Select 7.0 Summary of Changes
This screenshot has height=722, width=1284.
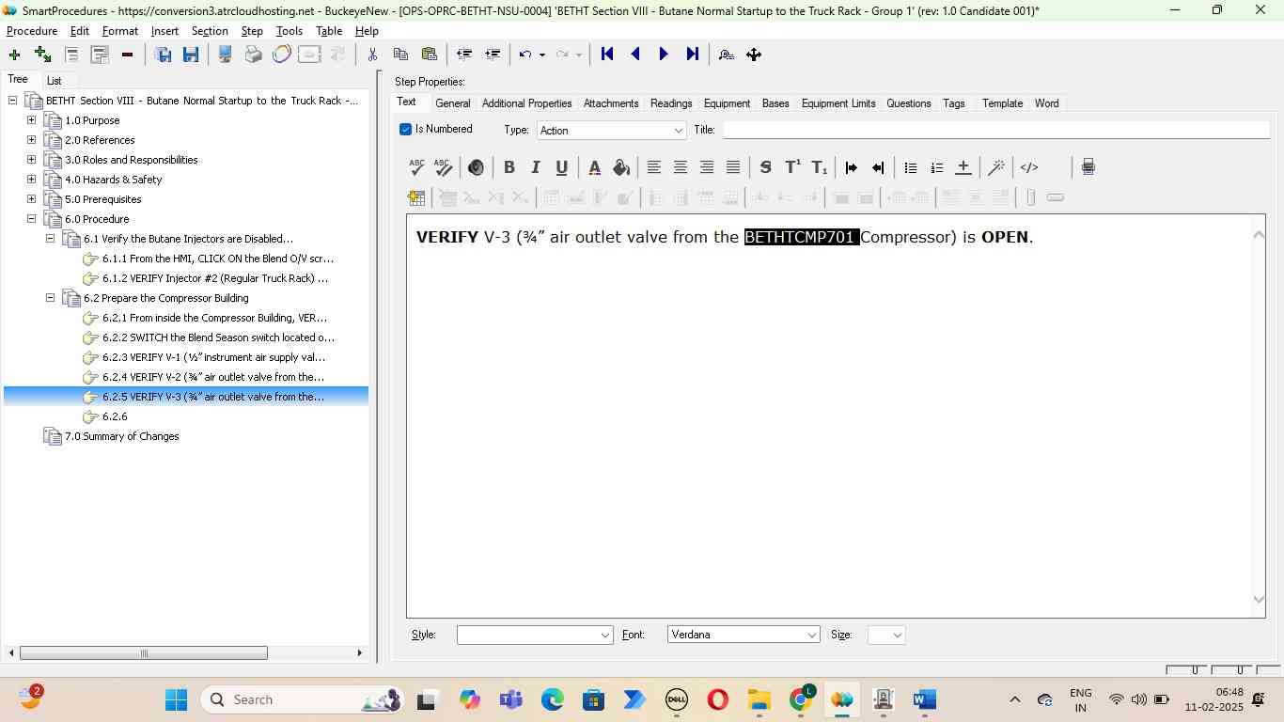coord(121,436)
